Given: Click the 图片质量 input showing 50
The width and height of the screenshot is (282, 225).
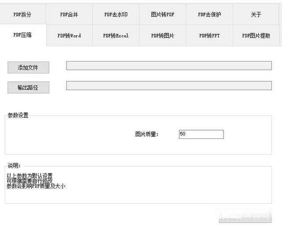Looking at the screenshot, I should point(201,134).
